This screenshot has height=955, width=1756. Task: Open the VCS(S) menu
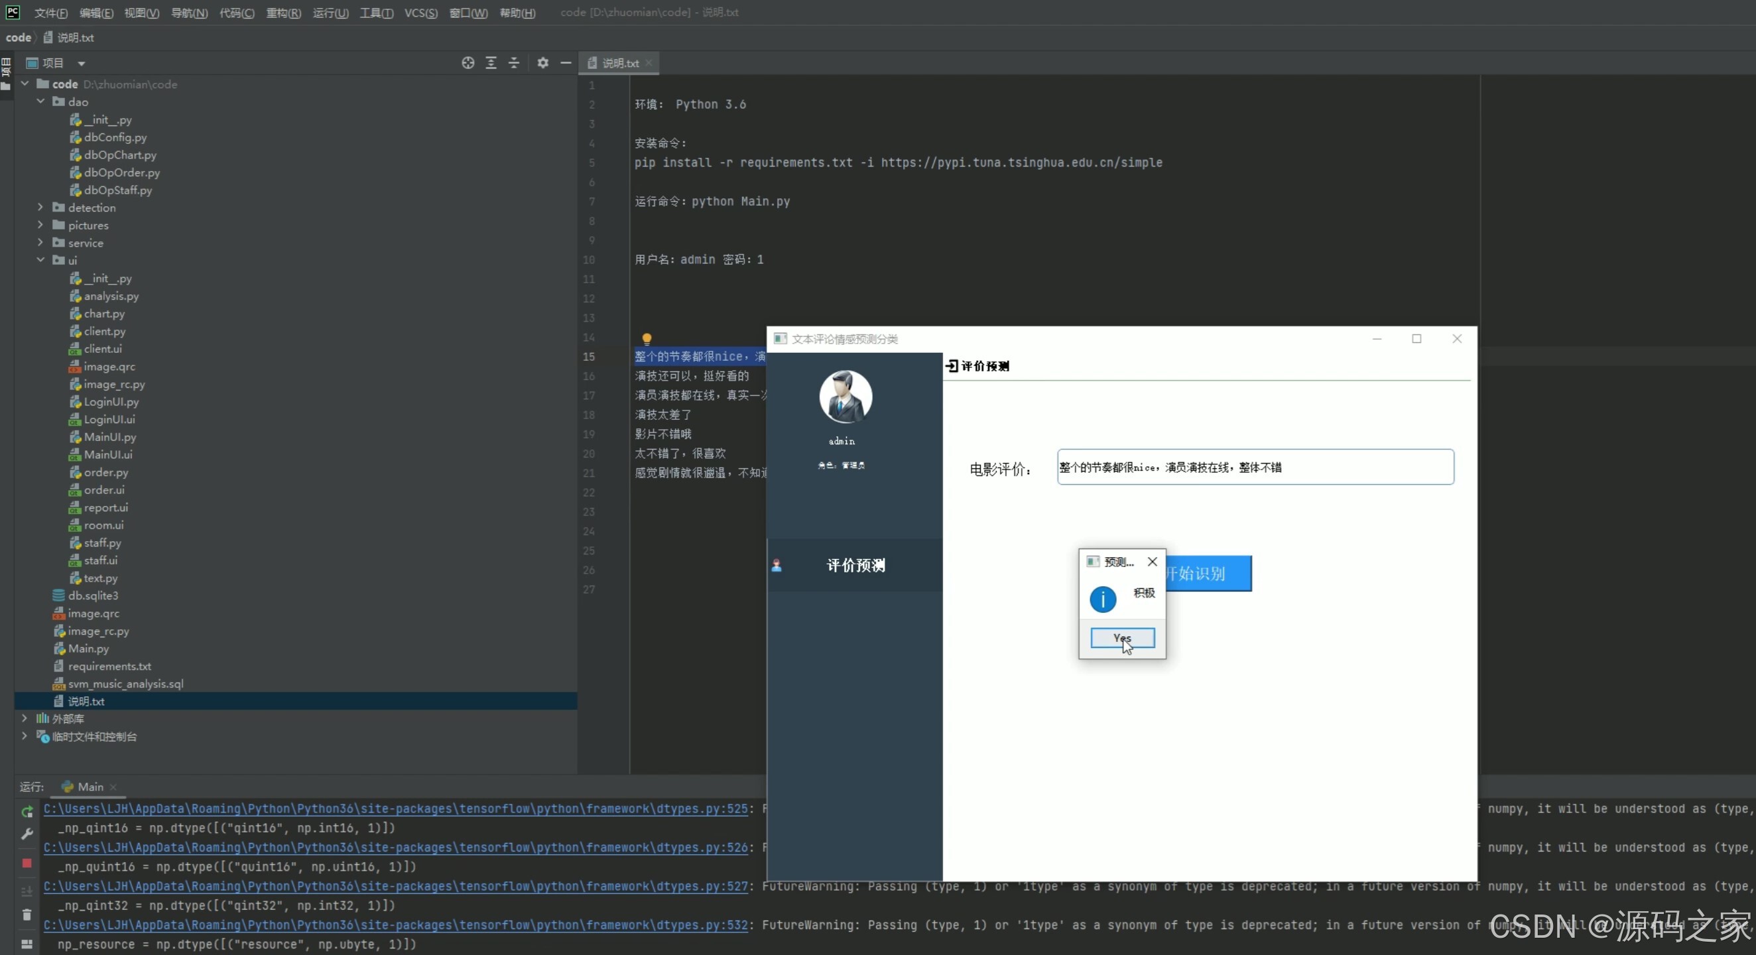pos(420,13)
